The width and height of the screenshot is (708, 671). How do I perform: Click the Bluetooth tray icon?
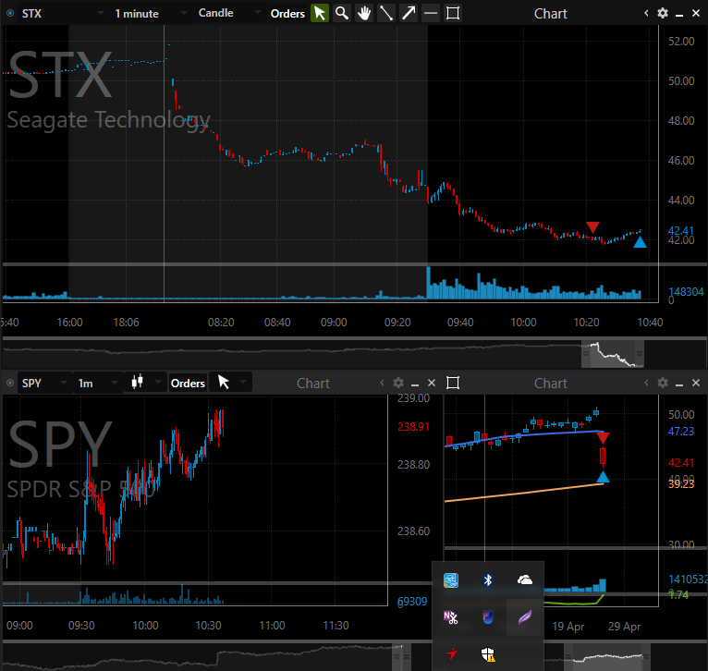[488, 579]
